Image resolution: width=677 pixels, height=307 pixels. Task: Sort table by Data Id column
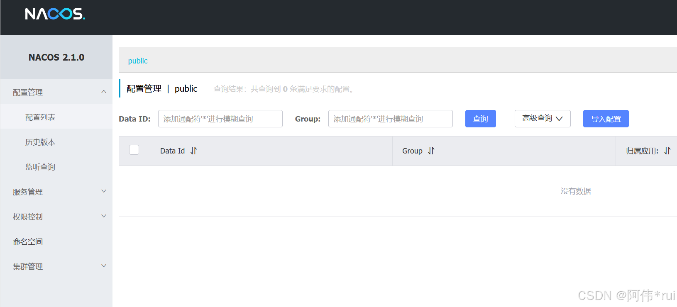[x=193, y=151]
